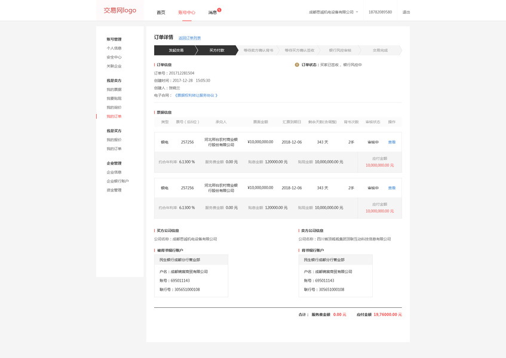Click the 承兑人 column header
Image resolution: width=506 pixels, height=358 pixels.
(221, 122)
